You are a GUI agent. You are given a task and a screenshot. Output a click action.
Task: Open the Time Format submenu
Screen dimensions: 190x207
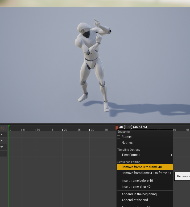click(x=145, y=155)
